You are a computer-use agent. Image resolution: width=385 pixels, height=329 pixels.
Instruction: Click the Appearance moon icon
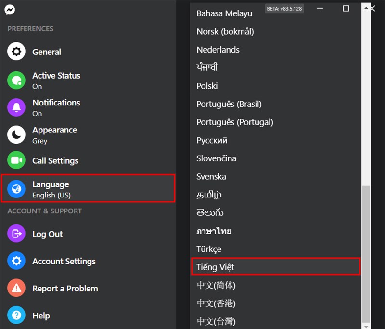click(16, 135)
